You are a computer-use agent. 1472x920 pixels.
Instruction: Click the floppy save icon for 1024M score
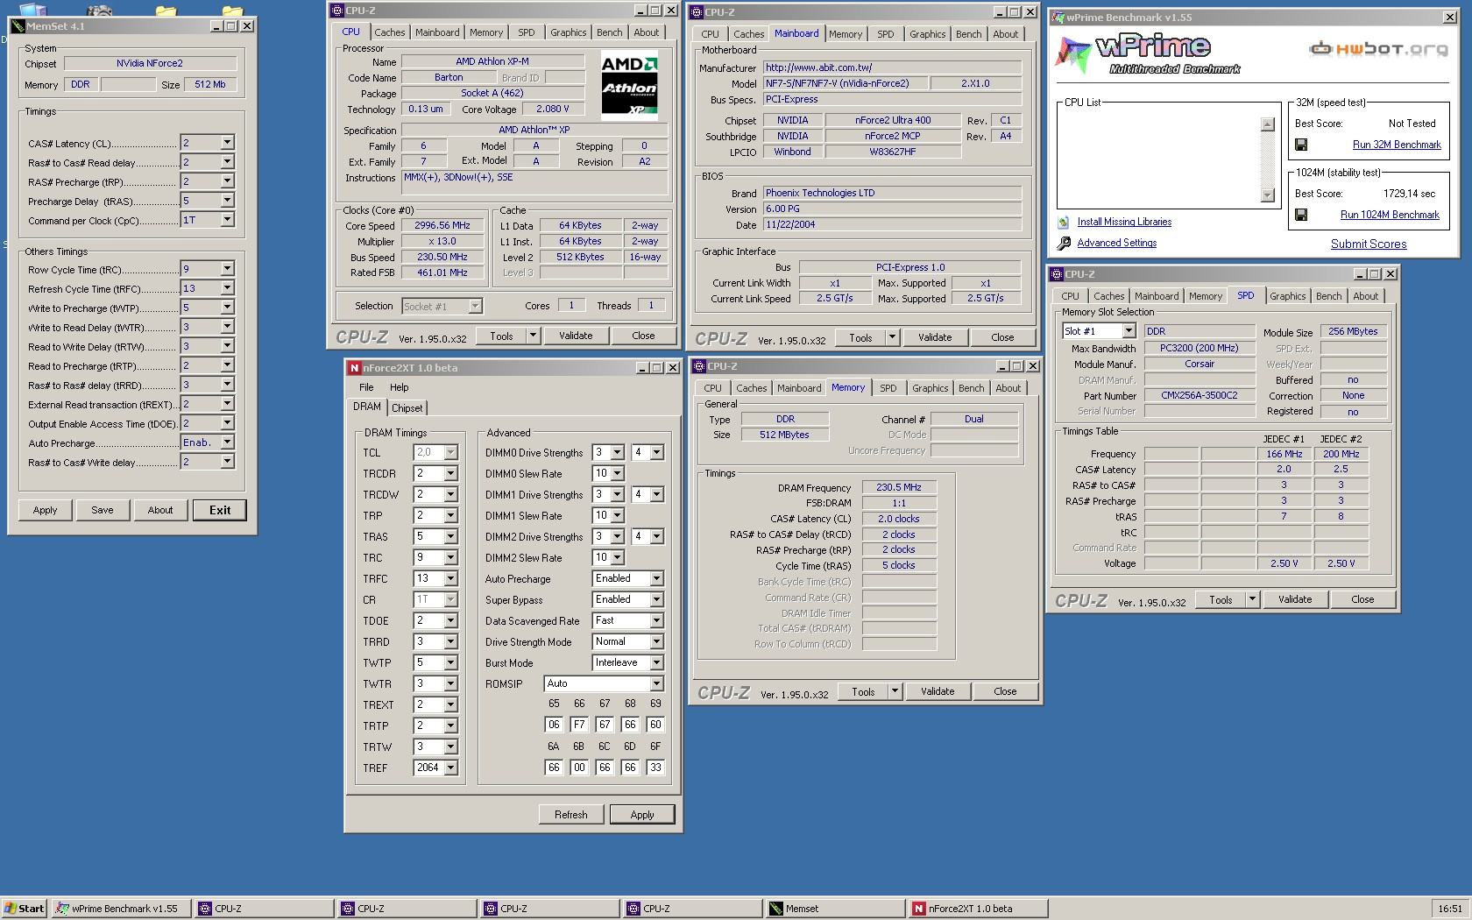pos(1301,215)
